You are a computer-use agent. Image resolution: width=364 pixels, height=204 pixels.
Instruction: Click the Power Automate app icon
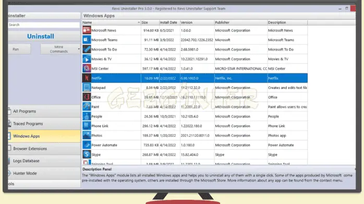87,145
